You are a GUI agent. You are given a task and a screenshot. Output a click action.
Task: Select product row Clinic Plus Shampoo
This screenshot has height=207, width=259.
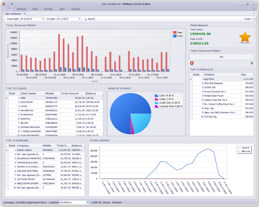coord(222,83)
